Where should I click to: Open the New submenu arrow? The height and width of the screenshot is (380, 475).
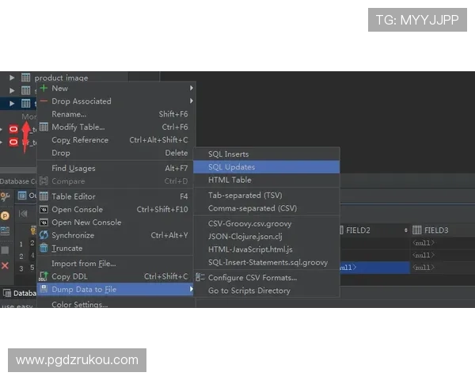[x=191, y=89]
